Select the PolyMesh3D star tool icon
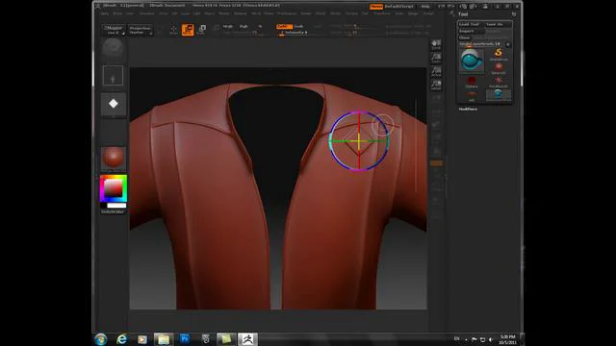Viewport: 616px width, 346px height. click(x=499, y=82)
